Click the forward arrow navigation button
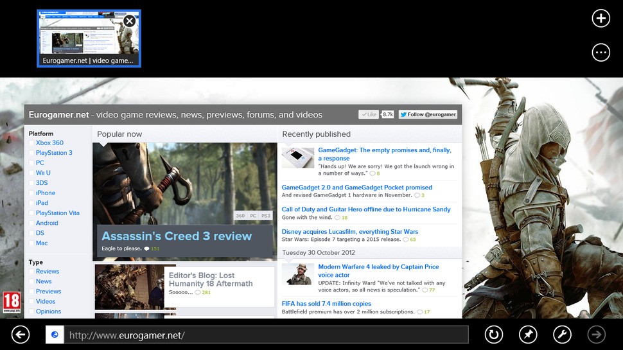 click(597, 335)
